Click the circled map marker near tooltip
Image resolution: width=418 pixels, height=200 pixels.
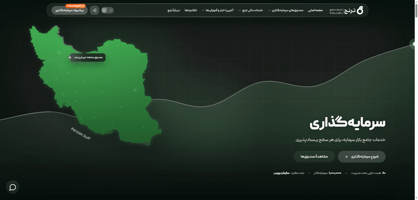(x=59, y=53)
